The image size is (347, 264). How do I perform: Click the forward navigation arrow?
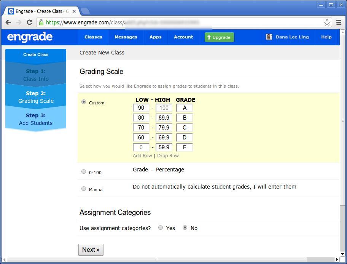point(19,22)
